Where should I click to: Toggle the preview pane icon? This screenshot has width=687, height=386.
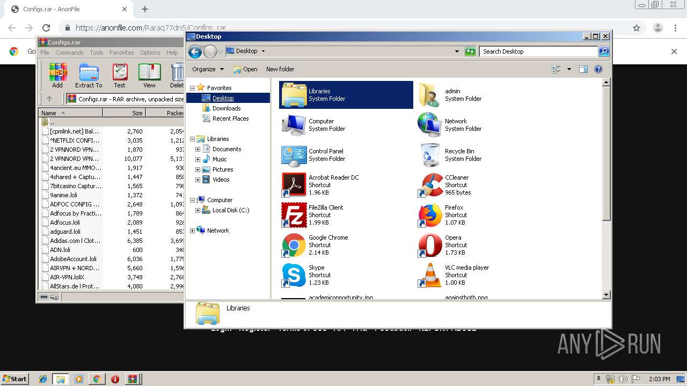[583, 69]
